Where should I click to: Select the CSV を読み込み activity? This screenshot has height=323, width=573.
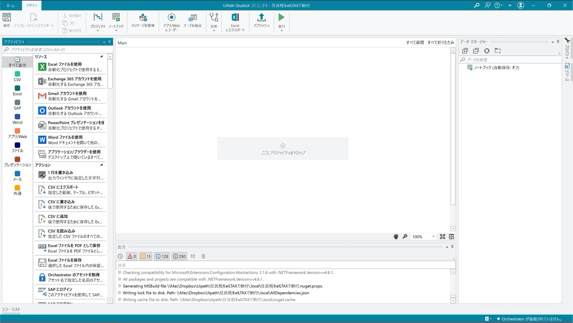[70, 234]
